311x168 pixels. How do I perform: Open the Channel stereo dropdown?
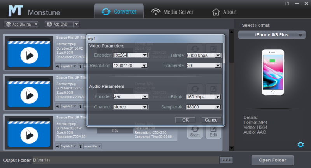pos(145,107)
